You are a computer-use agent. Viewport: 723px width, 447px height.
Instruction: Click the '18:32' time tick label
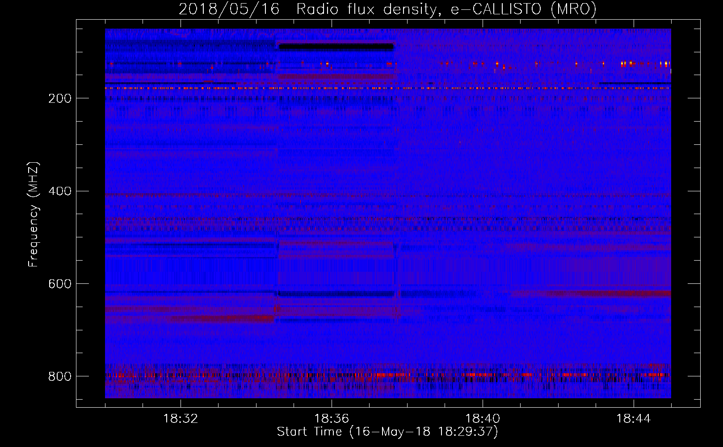tap(181, 419)
